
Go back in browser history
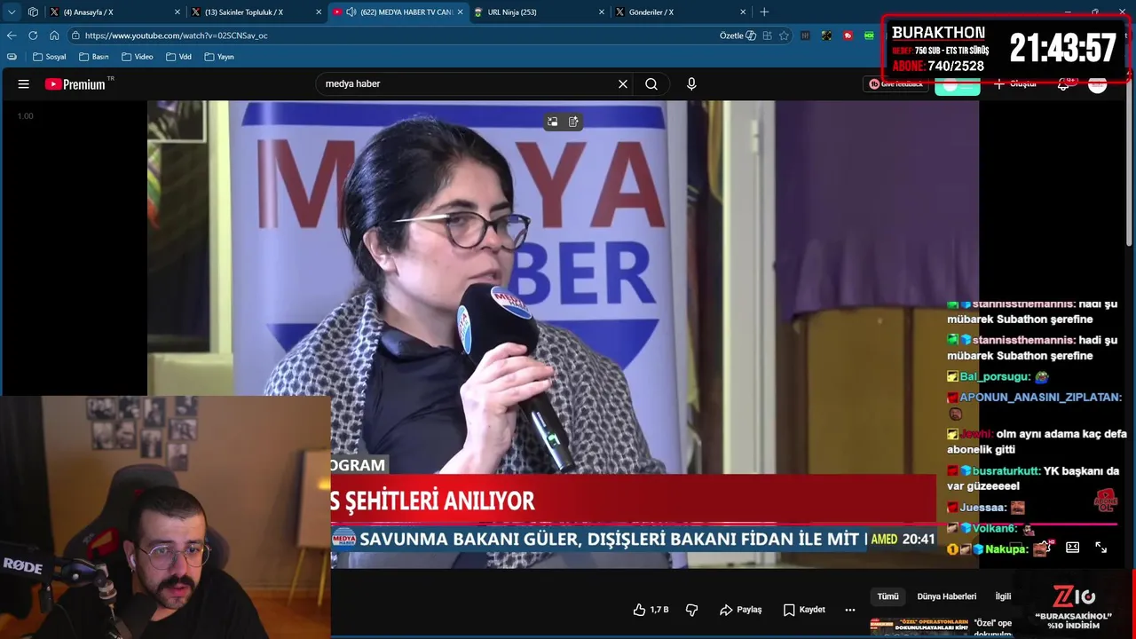(x=12, y=35)
